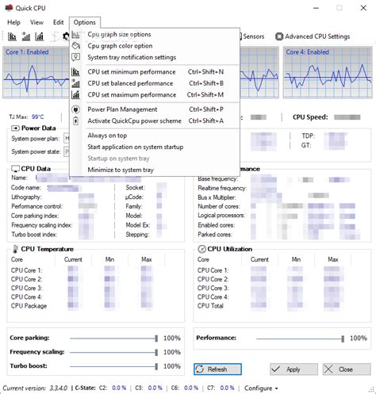Click the Close button
Viewport: 376px width, 394px height.
347,369
